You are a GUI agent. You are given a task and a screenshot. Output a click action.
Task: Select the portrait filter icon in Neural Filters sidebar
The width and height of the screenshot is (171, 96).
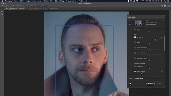130,24
